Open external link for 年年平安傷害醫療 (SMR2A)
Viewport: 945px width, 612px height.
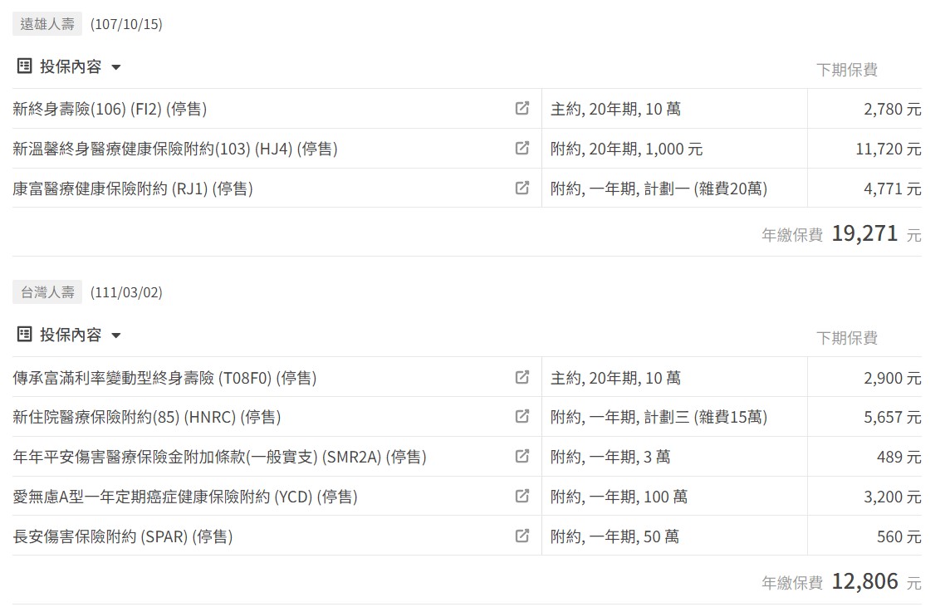522,457
